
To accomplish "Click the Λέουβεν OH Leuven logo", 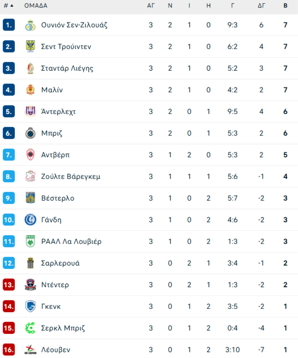I will tap(30, 350).
